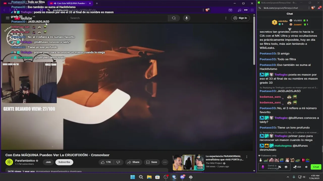Show hidden system tray icons chevron
323x181 pixels.
click(288, 177)
